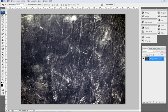
Task: Delete layer with trash icon
Action: [x=163, y=102]
